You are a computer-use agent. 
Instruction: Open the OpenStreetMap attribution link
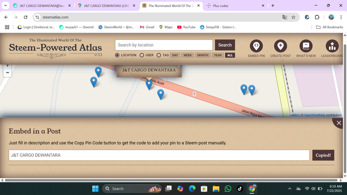314,115
